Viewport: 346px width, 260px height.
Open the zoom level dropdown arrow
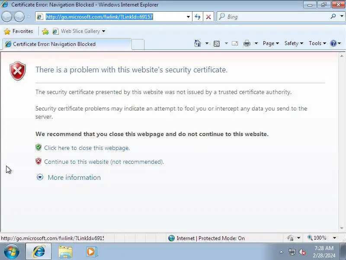coord(335,238)
